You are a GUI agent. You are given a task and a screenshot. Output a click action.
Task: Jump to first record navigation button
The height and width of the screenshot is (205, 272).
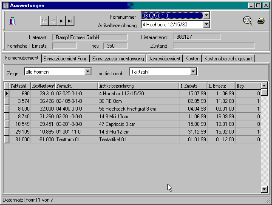point(45,20)
